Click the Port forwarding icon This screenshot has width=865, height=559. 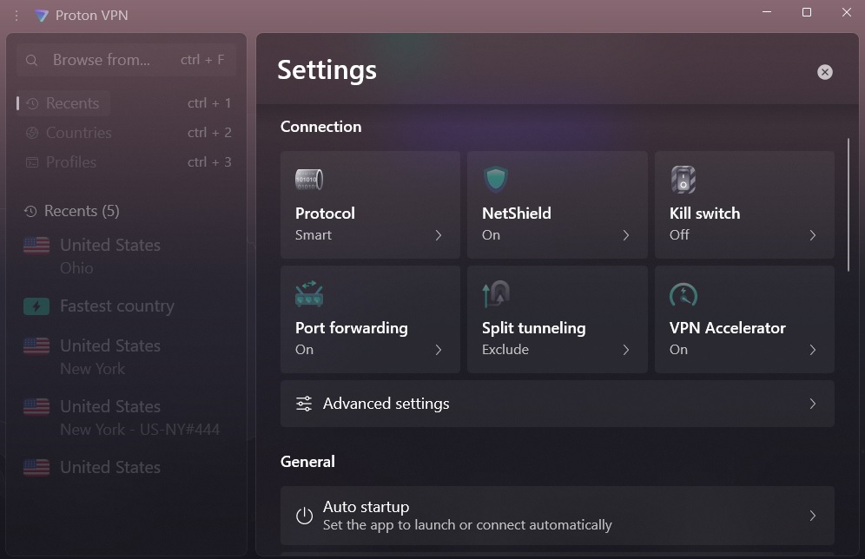pyautogui.click(x=308, y=293)
